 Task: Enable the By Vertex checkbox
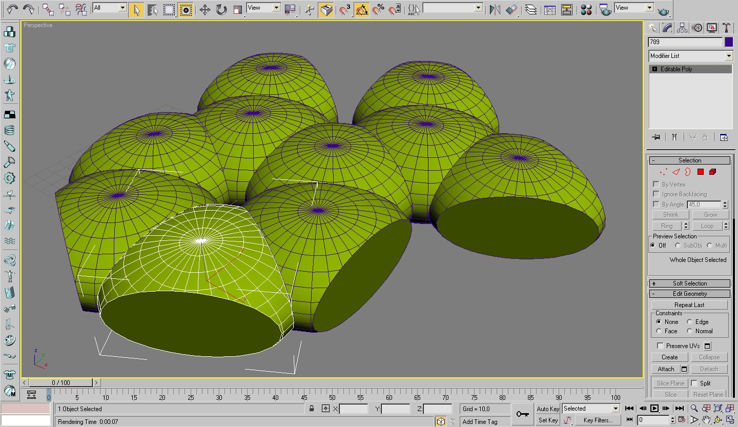tap(656, 184)
